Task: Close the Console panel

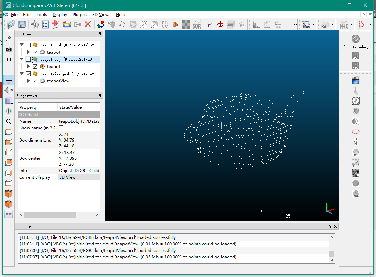Action: pos(335,226)
